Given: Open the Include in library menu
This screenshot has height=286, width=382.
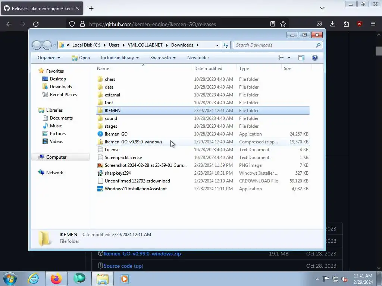Looking at the screenshot, I should [x=120, y=58].
